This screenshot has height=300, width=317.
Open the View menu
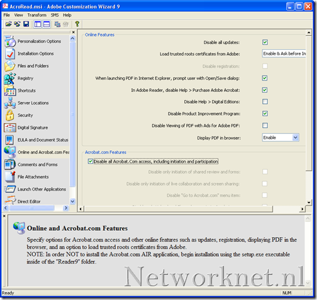[18, 15]
